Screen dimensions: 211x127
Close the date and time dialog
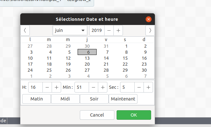tap(148, 19)
